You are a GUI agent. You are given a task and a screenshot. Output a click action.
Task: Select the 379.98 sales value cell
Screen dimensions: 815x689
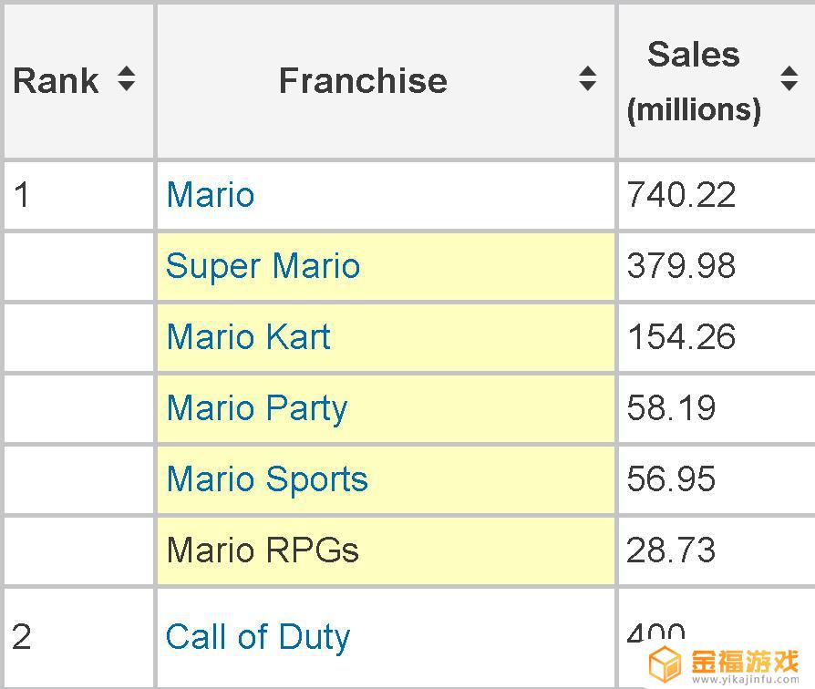coord(717,266)
